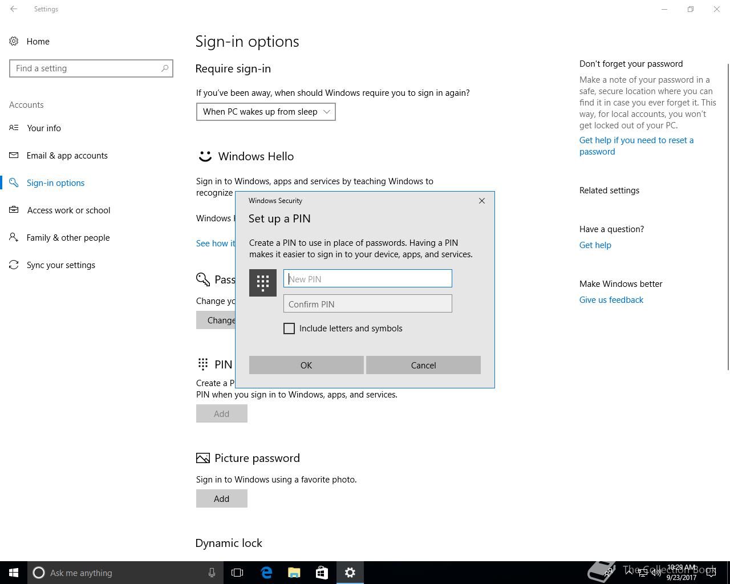730x584 pixels.
Task: Expand the When PC wakes up from sleep dropdown
Action: [x=266, y=112]
